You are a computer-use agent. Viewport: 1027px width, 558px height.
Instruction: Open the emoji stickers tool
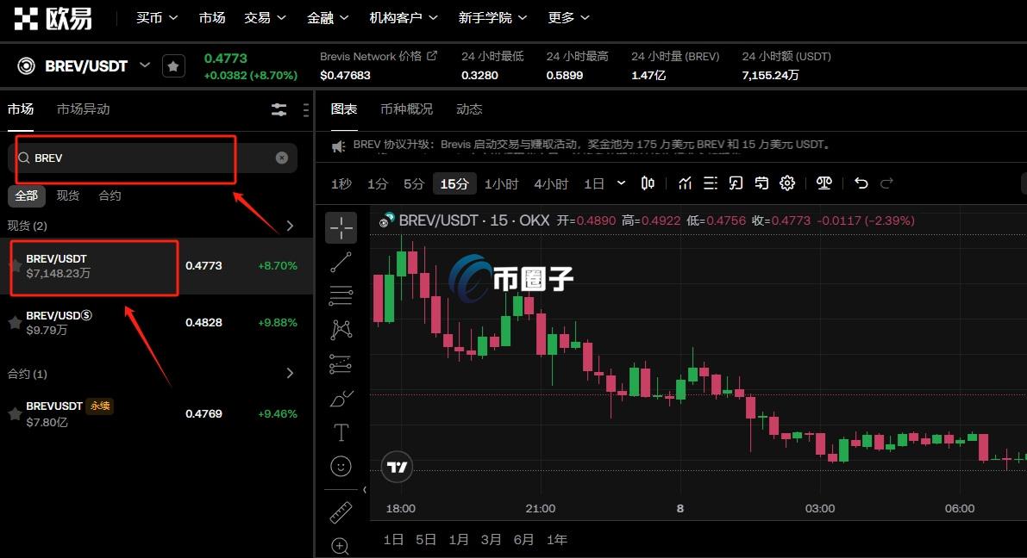pyautogui.click(x=341, y=466)
